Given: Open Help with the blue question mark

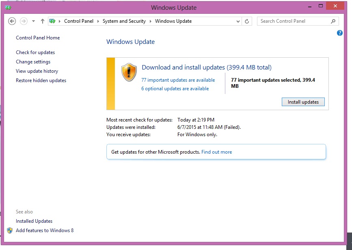Looking at the screenshot, I should click(x=340, y=33).
